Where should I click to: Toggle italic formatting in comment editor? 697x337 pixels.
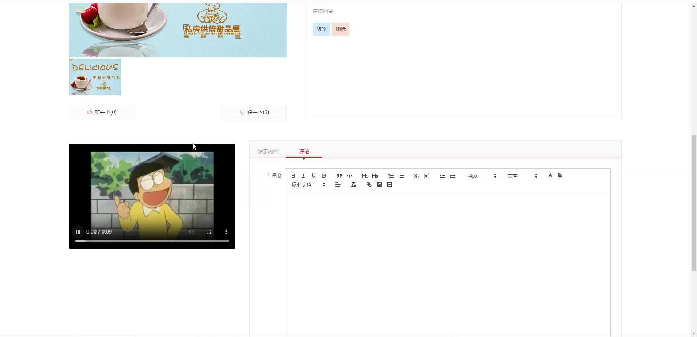(x=303, y=176)
